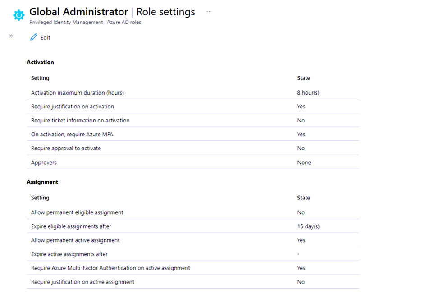The height and width of the screenshot is (298, 443).
Task: Expand the collapsed side navigation chevrons
Action: point(11,36)
